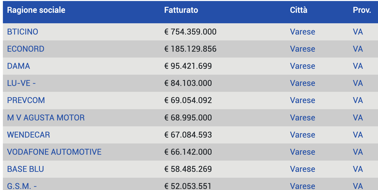
Task: Select the PREVCOM company link
Action: pyautogui.click(x=26, y=101)
